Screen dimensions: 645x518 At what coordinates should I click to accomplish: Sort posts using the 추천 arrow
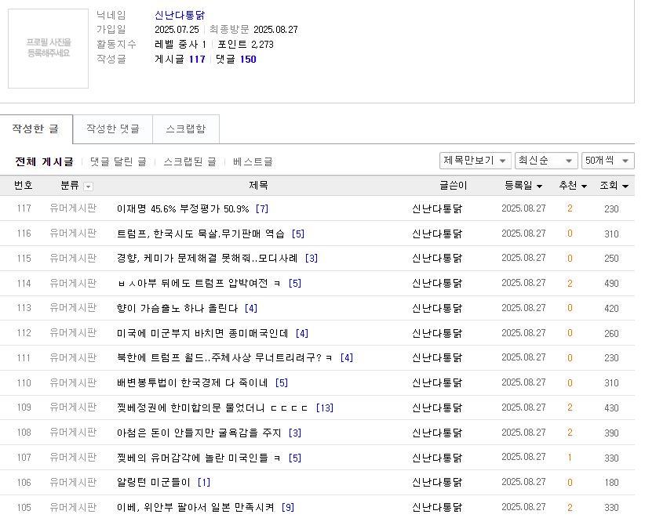point(584,186)
